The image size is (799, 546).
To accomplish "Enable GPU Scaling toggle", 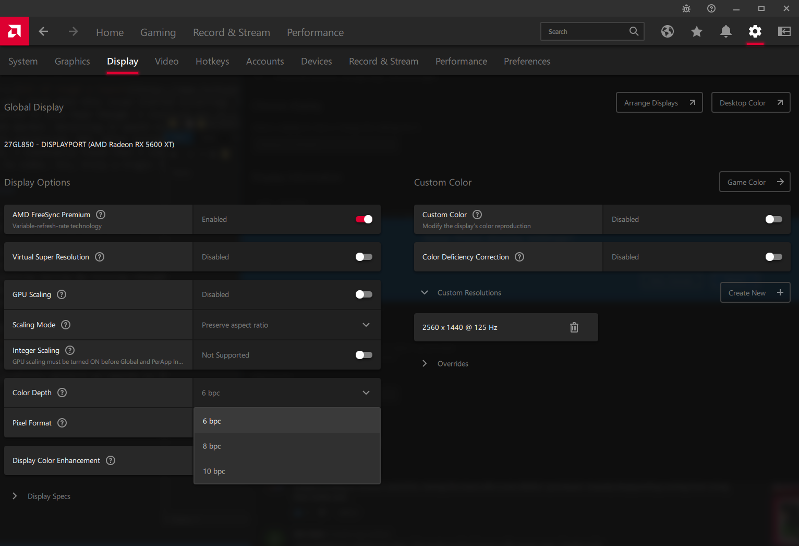I will pyautogui.click(x=364, y=294).
